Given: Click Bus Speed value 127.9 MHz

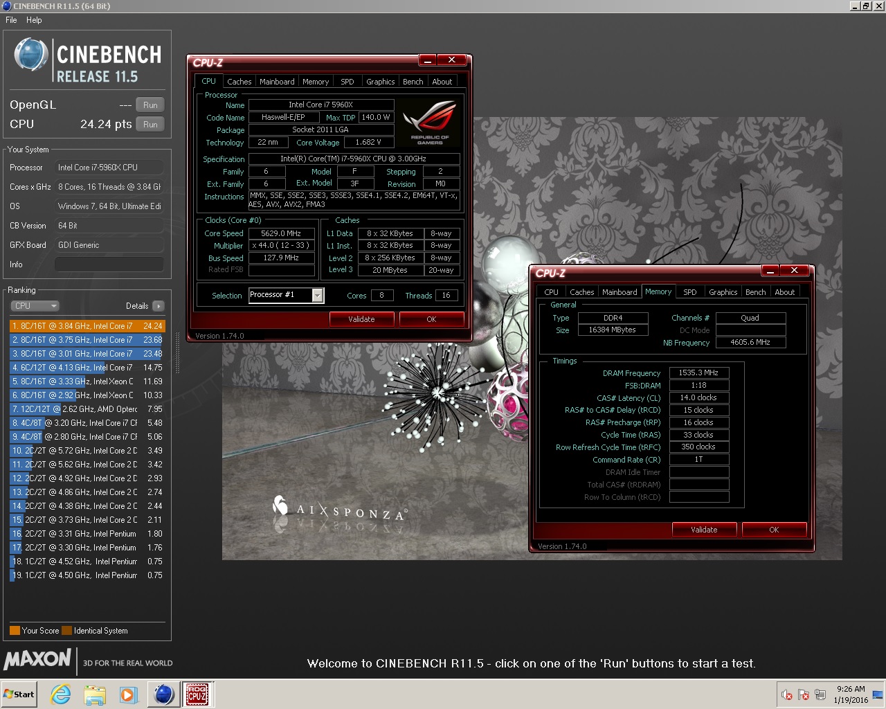Looking at the screenshot, I should click(x=281, y=258).
